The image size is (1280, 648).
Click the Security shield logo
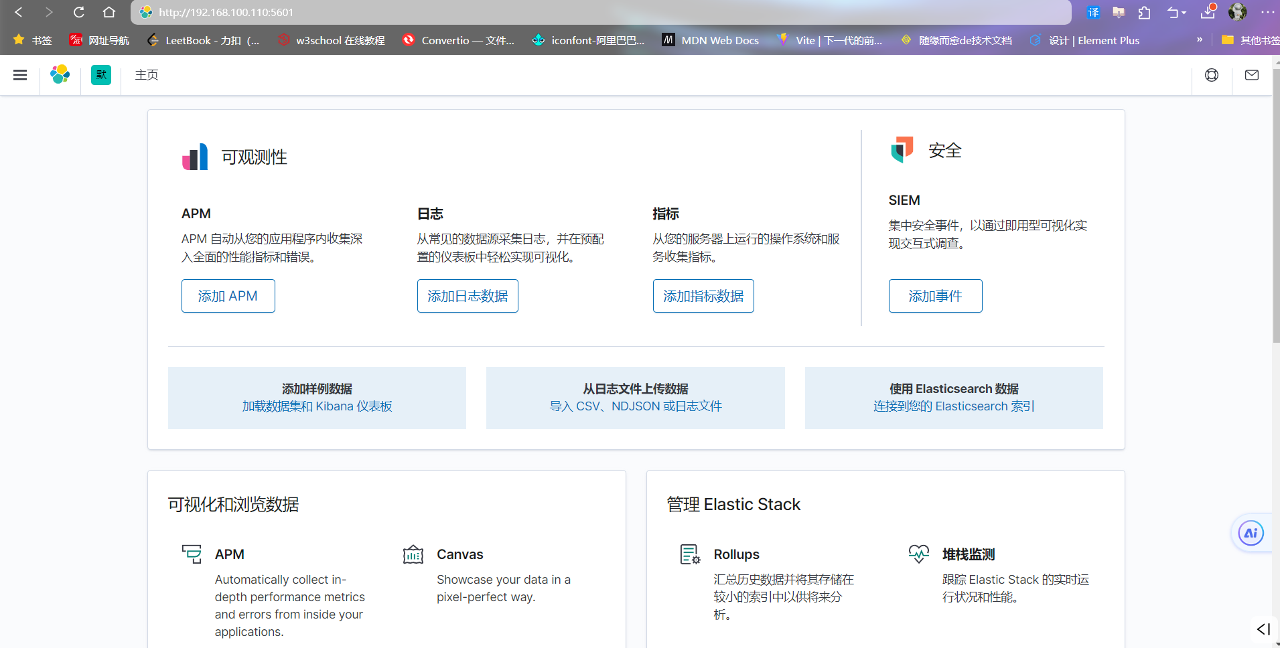click(902, 150)
